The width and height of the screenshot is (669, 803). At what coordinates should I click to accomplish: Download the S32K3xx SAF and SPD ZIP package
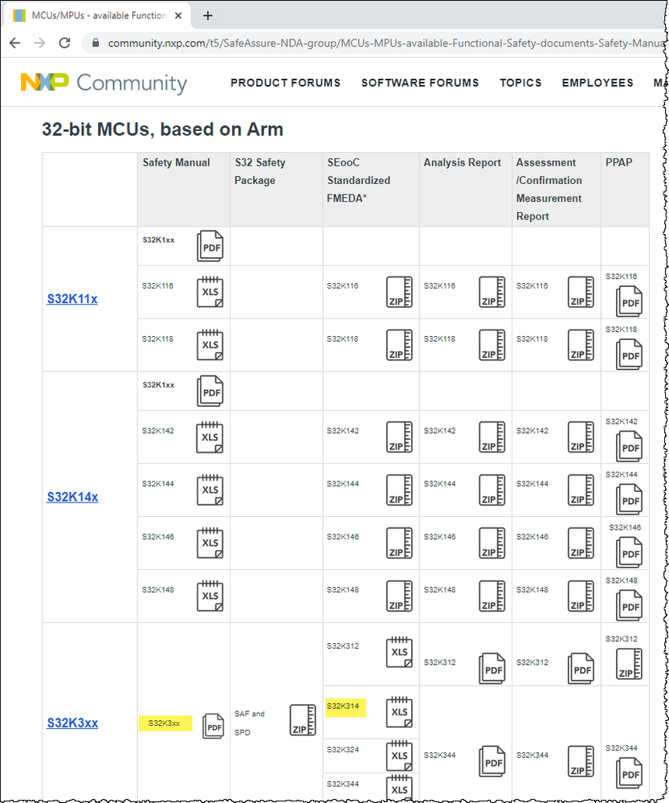click(301, 721)
